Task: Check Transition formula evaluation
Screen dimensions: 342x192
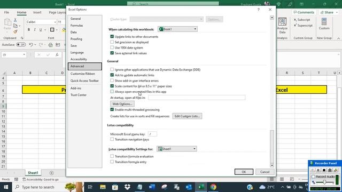Action: pos(112,156)
